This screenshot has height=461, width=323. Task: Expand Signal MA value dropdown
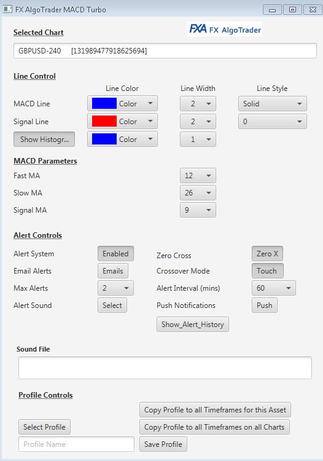(x=198, y=210)
